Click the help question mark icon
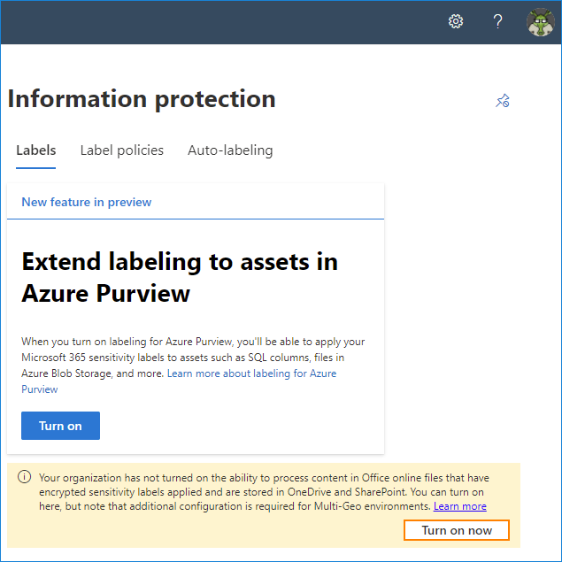The height and width of the screenshot is (562, 562). [497, 21]
